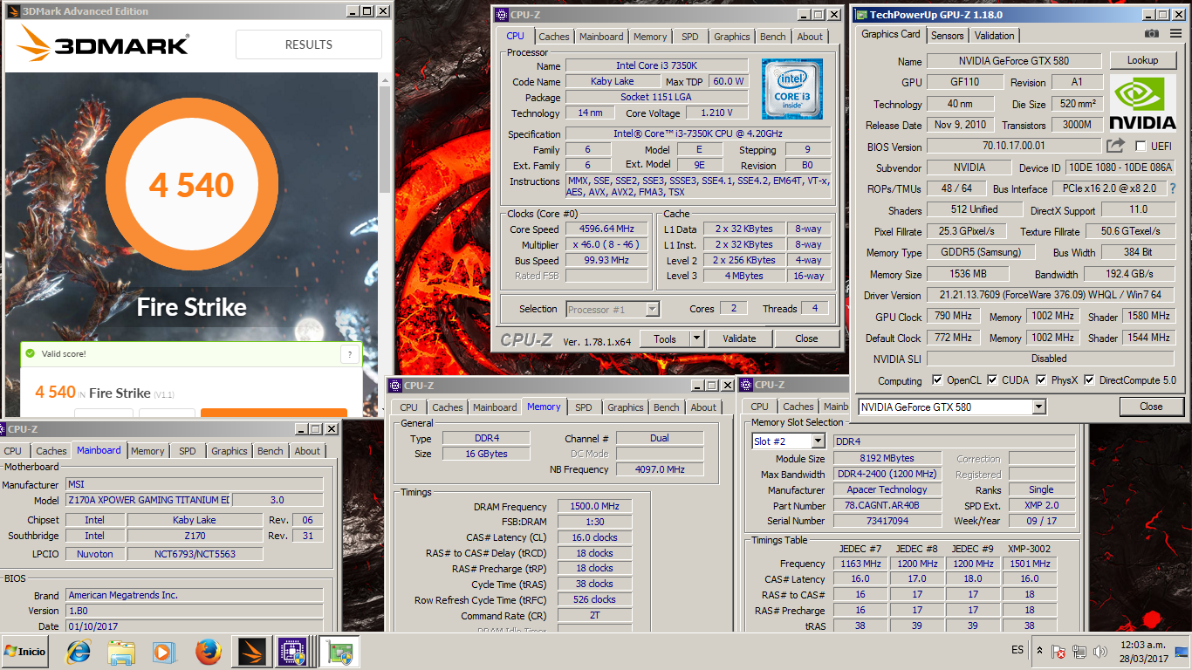
Task: Click the green check icon beside Valid score
Action: click(31, 353)
